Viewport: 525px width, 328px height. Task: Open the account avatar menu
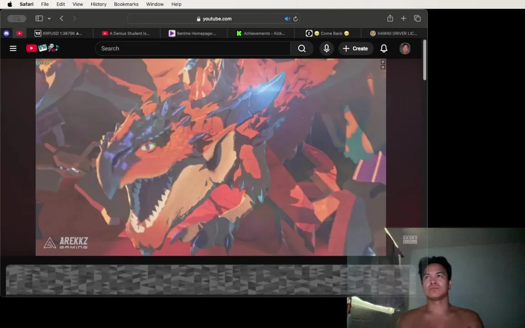tap(405, 49)
